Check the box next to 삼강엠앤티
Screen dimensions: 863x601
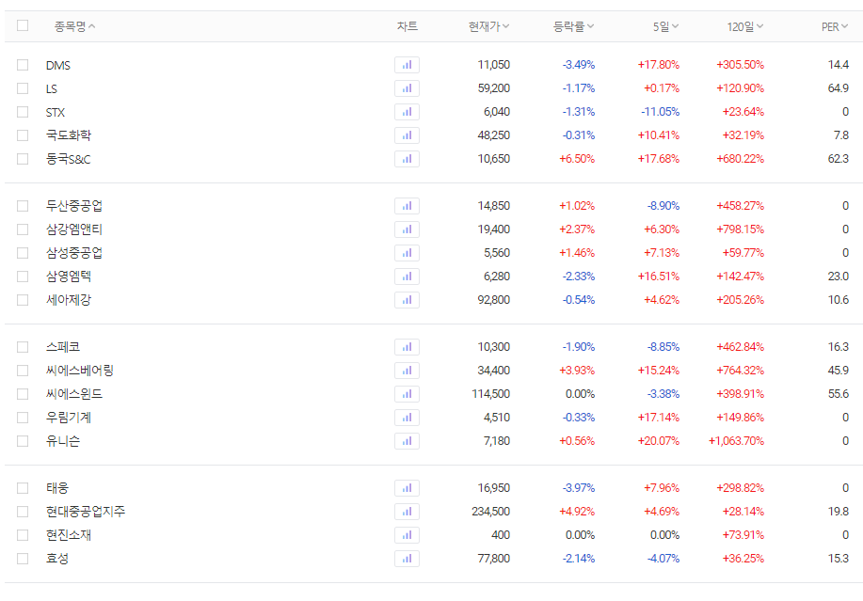pos(23,229)
